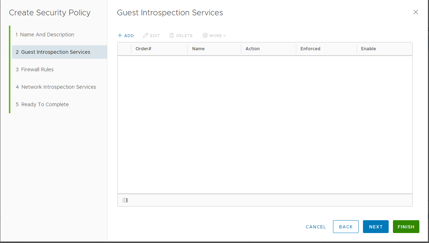The width and height of the screenshot is (429, 243).
Task: Open the column picker icon below table
Action: pos(125,200)
